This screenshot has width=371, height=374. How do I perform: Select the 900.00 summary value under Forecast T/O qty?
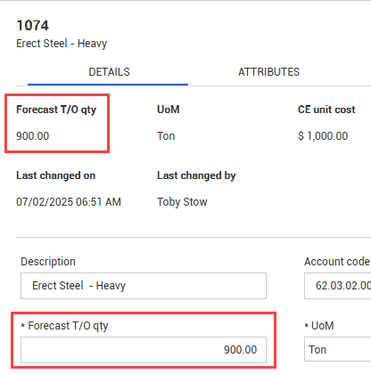[x=33, y=136]
